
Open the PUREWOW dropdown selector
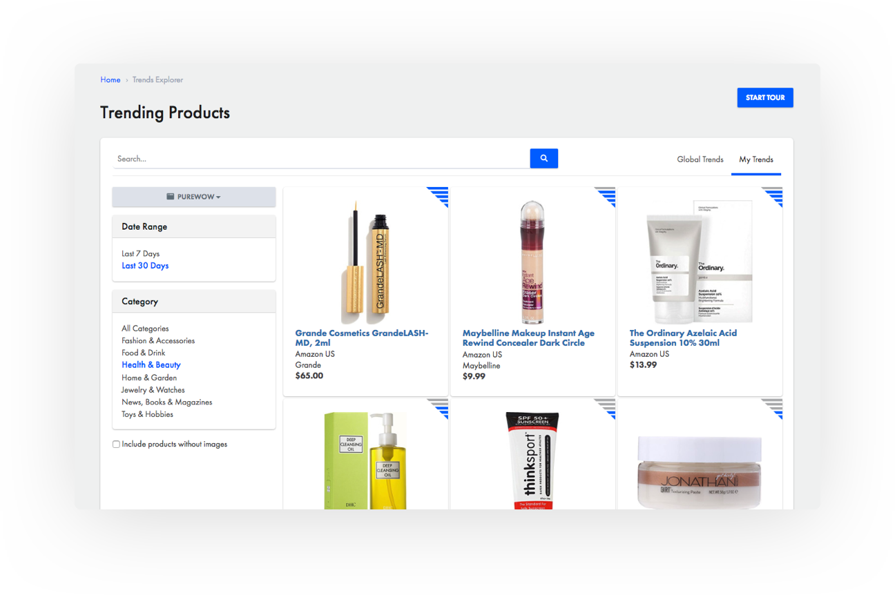(x=194, y=197)
